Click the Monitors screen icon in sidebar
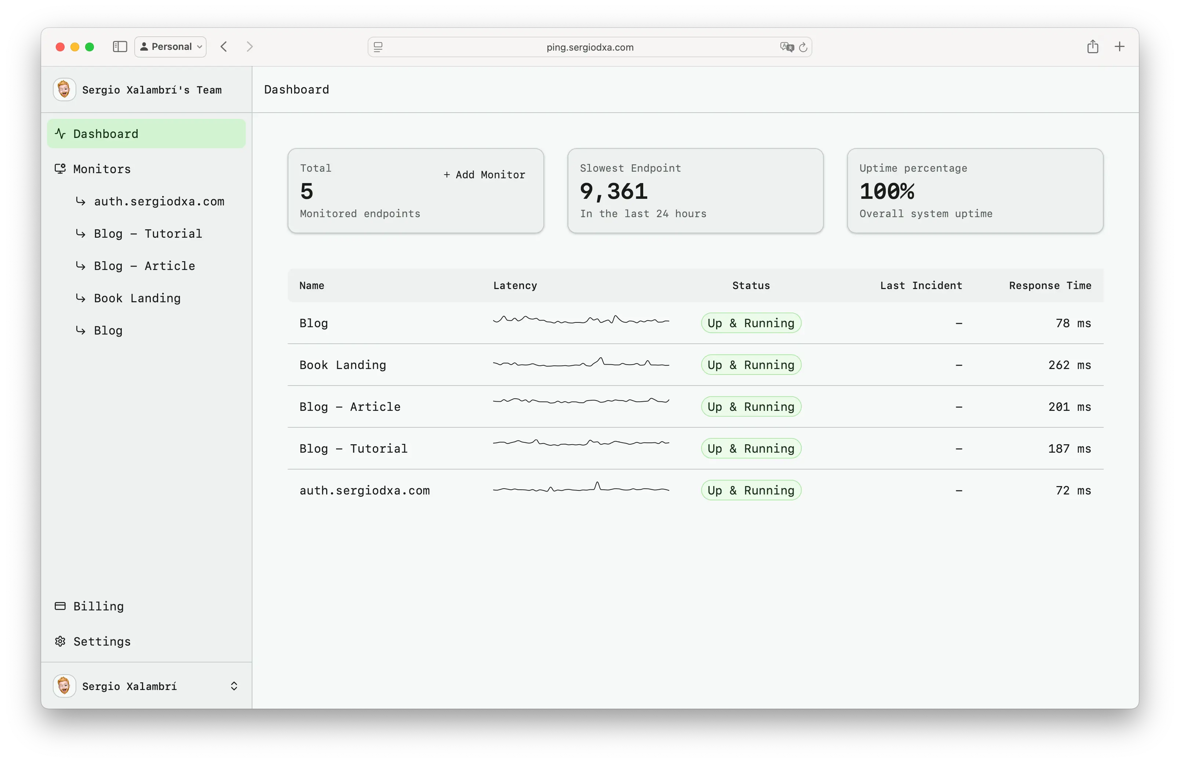 (61, 169)
